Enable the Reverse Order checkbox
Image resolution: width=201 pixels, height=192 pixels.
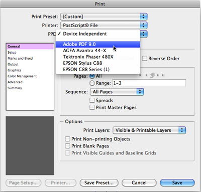pos(144,59)
